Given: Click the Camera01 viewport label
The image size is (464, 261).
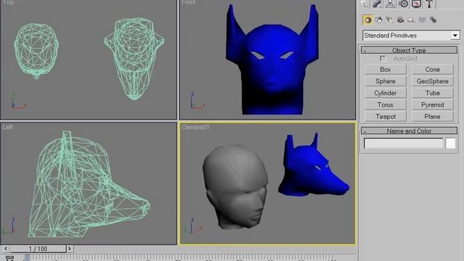Looking at the screenshot, I should 195,128.
